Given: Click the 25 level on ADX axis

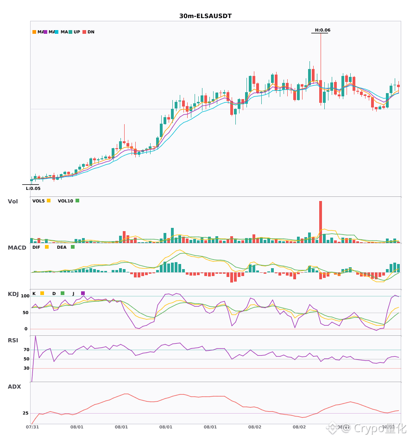Looking at the screenshot, I should coord(25,413).
